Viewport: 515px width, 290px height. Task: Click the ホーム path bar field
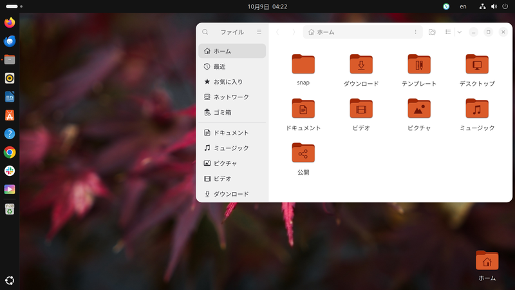coord(362,32)
